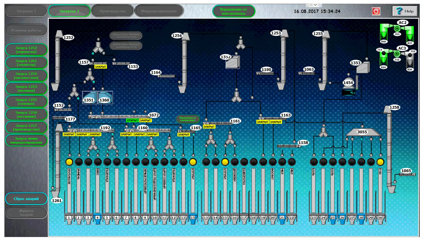The width and height of the screenshot is (423, 240).
Task: Open the Микродозирование tab
Action: (x=159, y=11)
